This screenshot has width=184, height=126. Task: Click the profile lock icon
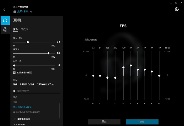click(x=15, y=12)
